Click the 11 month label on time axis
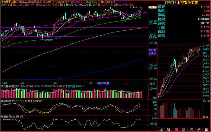Screen dimensions: 211x132 (126, 84)
